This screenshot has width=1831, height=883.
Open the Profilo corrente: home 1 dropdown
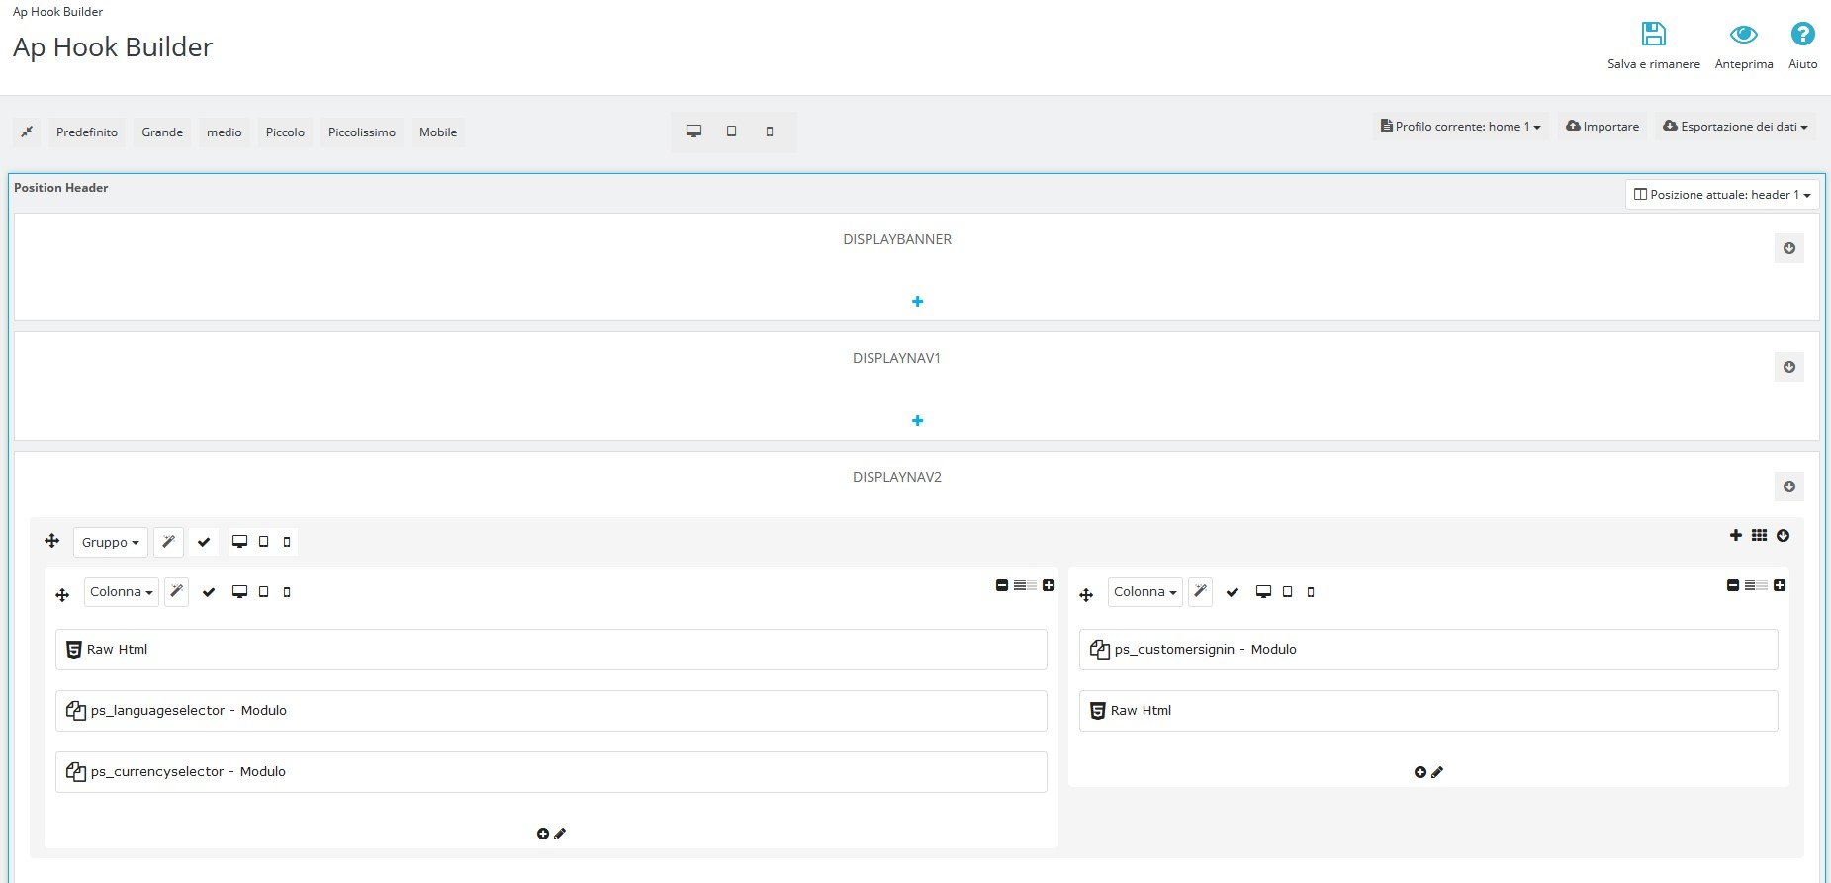(1460, 127)
